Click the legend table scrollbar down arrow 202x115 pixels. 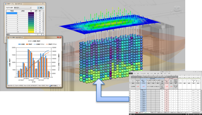pos(43,32)
